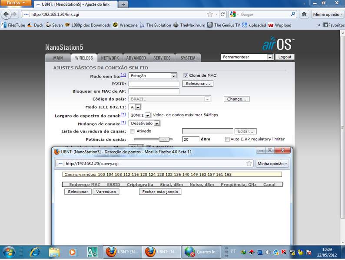Open the media player taskbar icon
Screen dimensions: 345x260
coord(73,252)
